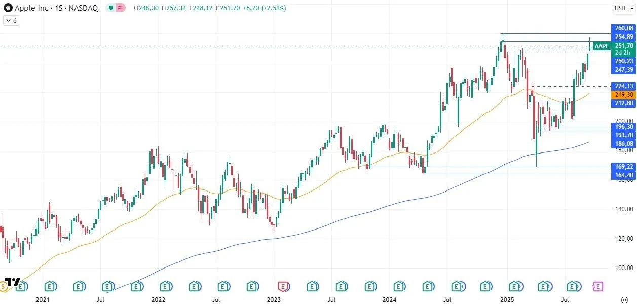Image resolution: width=637 pixels, height=306 pixels.
Task: Click the green AAPL price flag on the scale
Action: point(601,46)
